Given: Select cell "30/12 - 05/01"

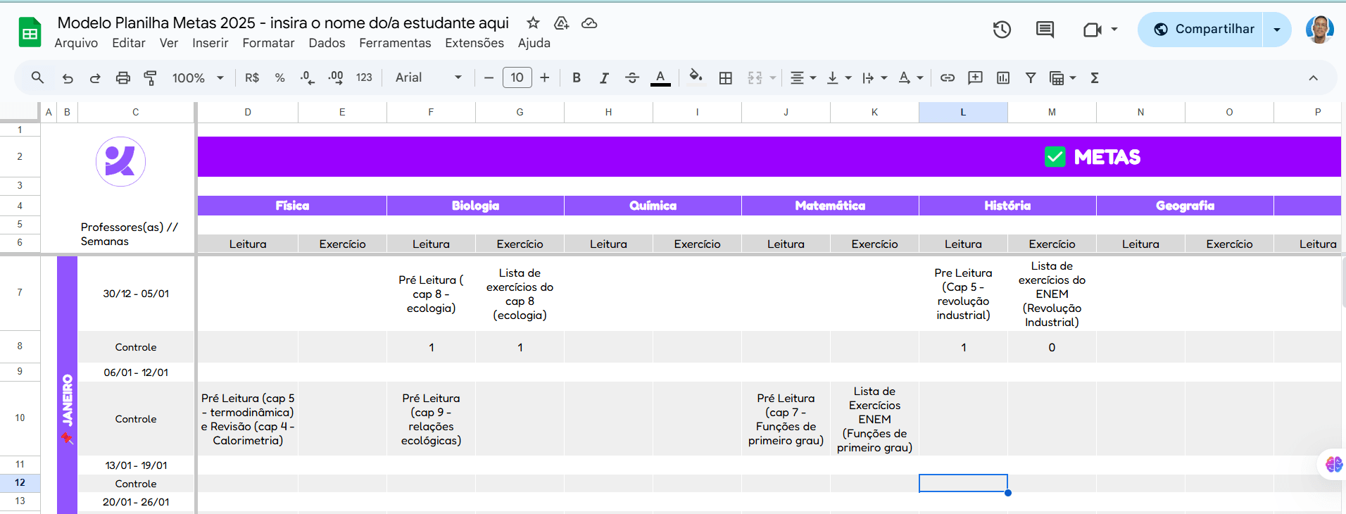Looking at the screenshot, I should point(136,294).
